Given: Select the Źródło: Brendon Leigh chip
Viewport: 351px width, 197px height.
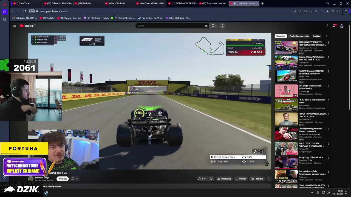Looking at the screenshot, I should (299, 36).
